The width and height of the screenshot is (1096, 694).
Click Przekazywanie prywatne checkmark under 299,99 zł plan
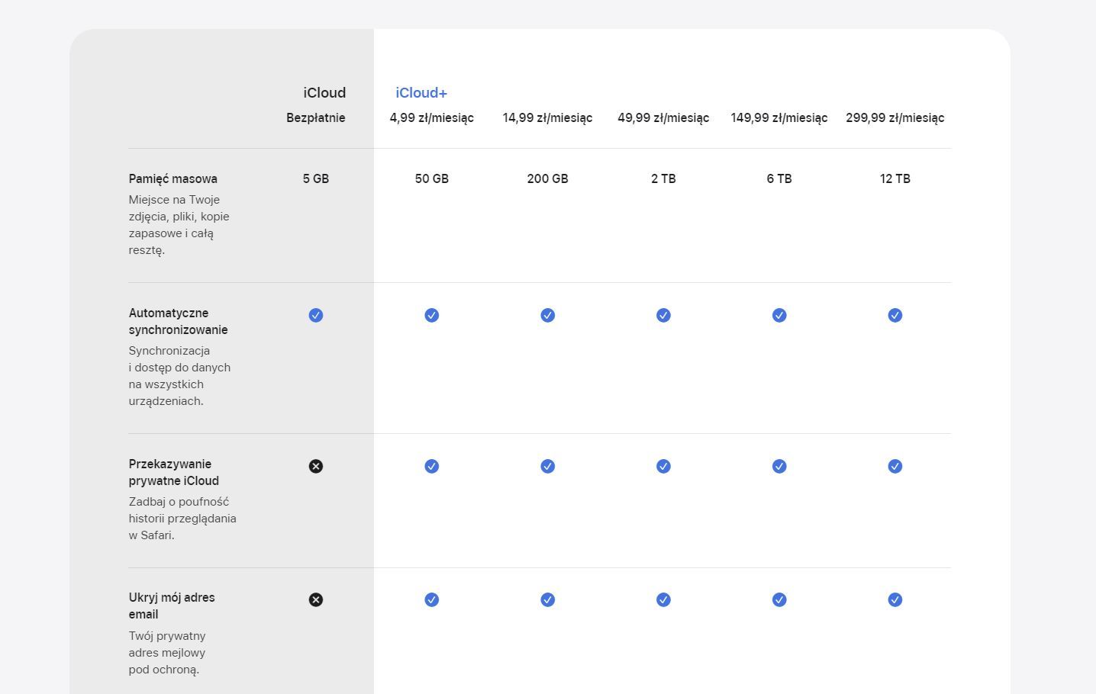click(x=895, y=466)
